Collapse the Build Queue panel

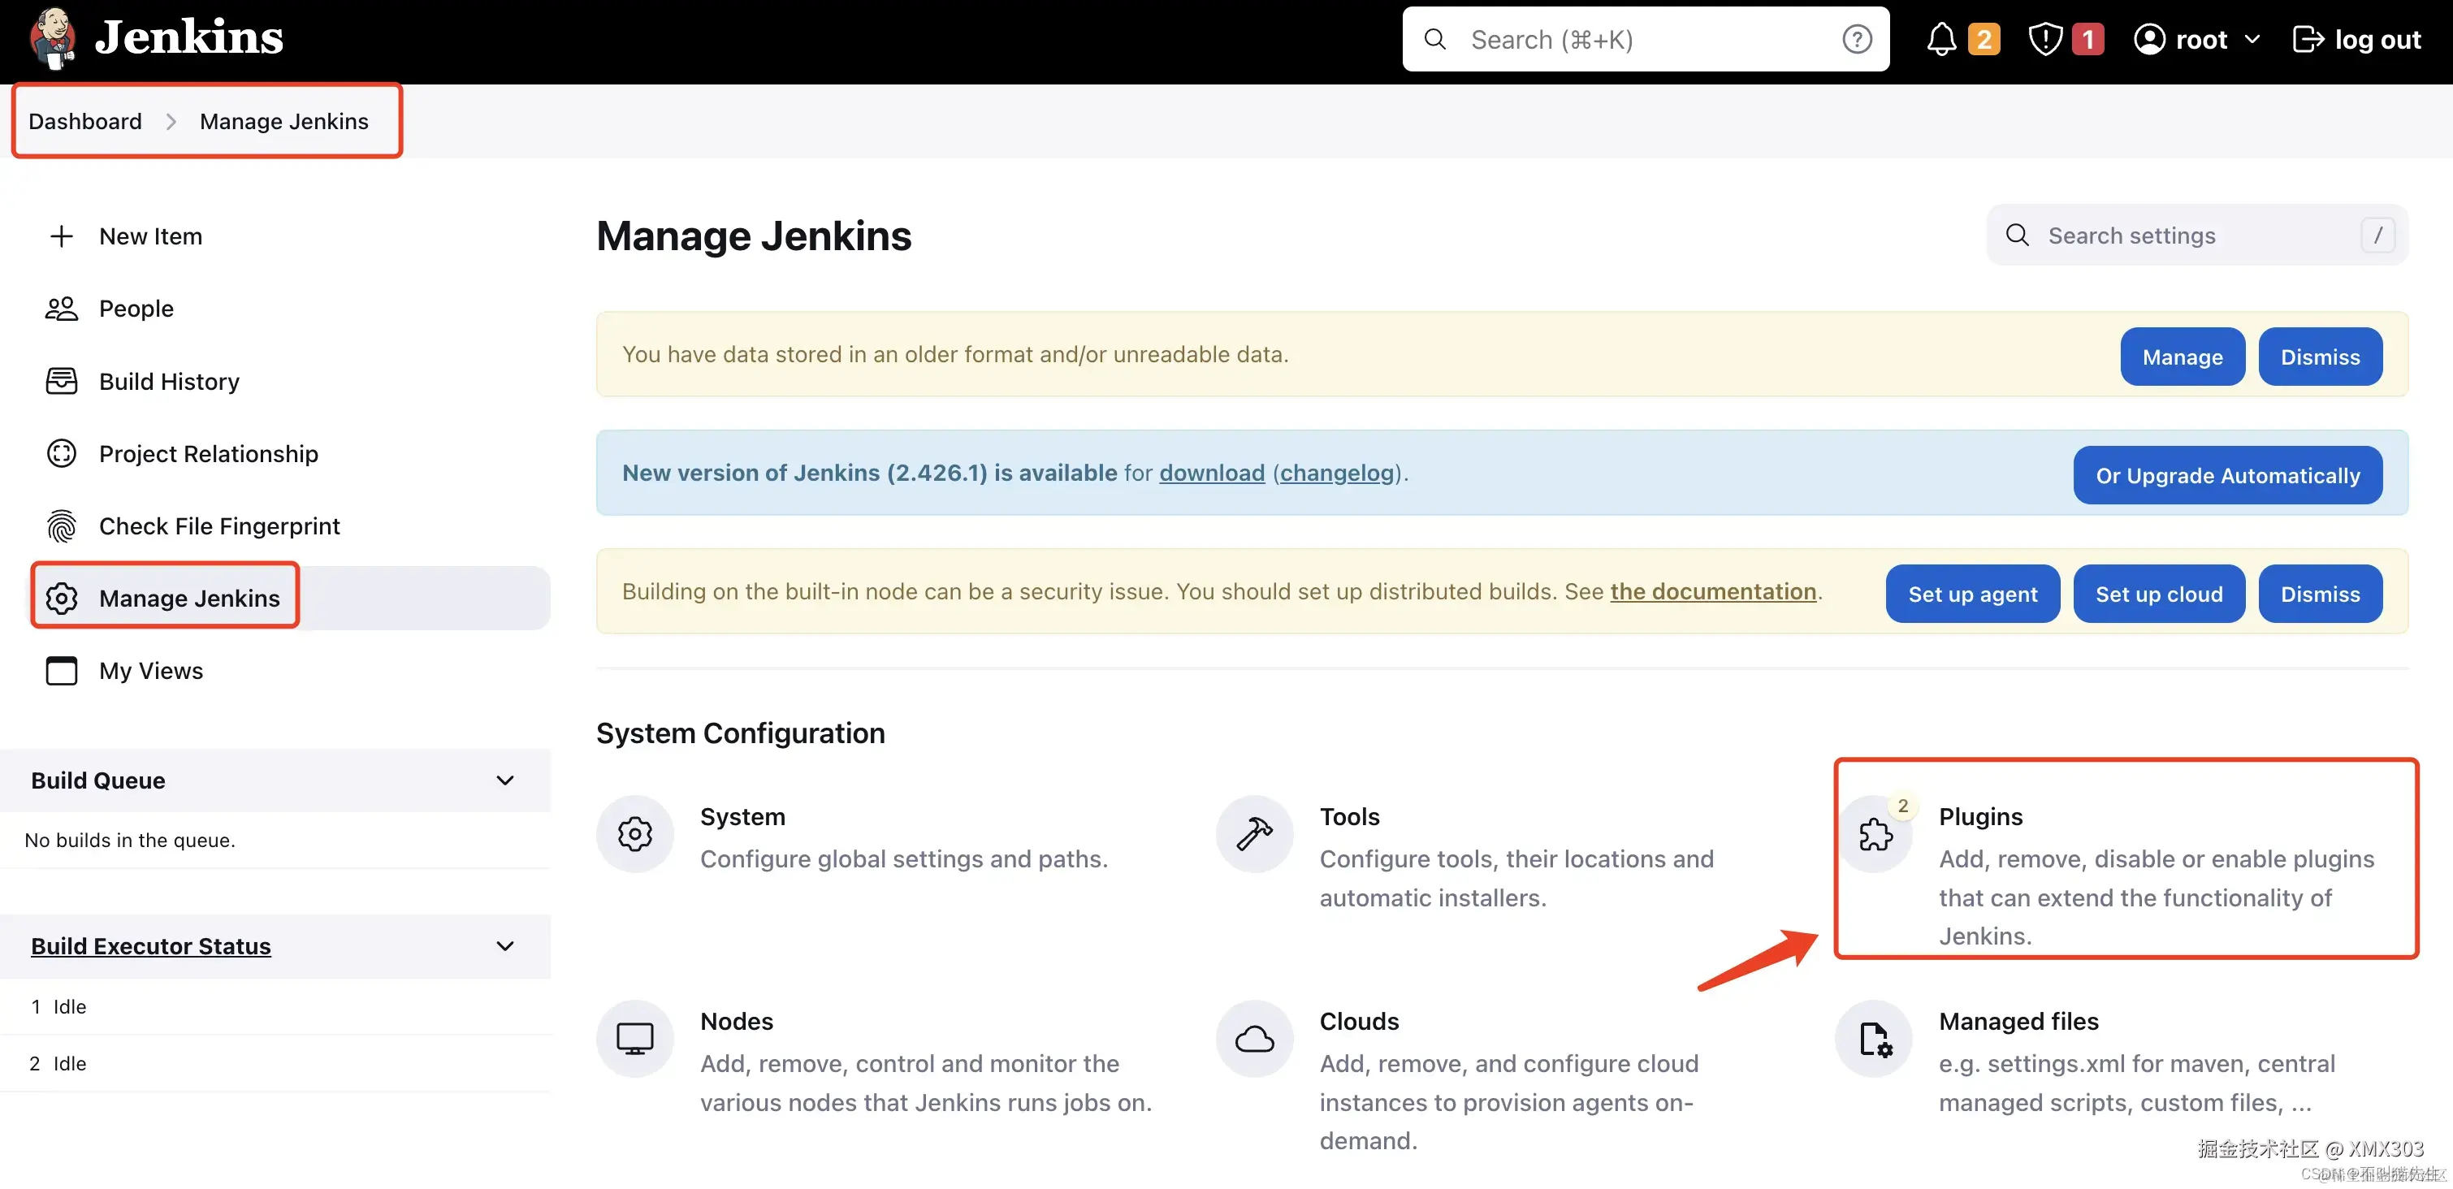point(504,780)
